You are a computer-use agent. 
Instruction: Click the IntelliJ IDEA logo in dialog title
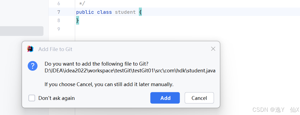coord(30,49)
